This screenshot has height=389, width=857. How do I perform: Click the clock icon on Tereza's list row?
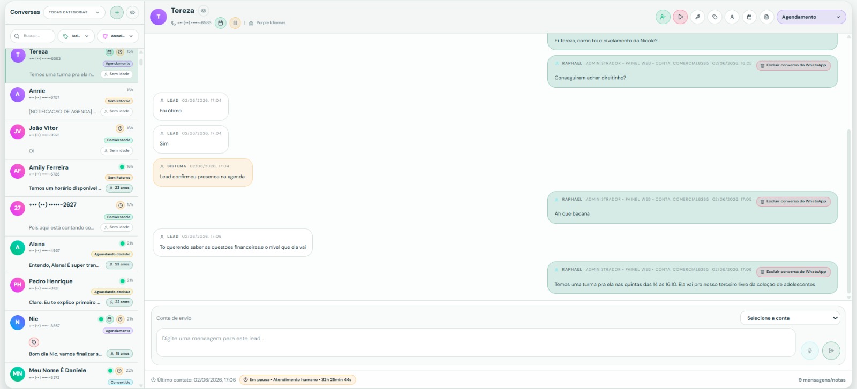click(120, 52)
